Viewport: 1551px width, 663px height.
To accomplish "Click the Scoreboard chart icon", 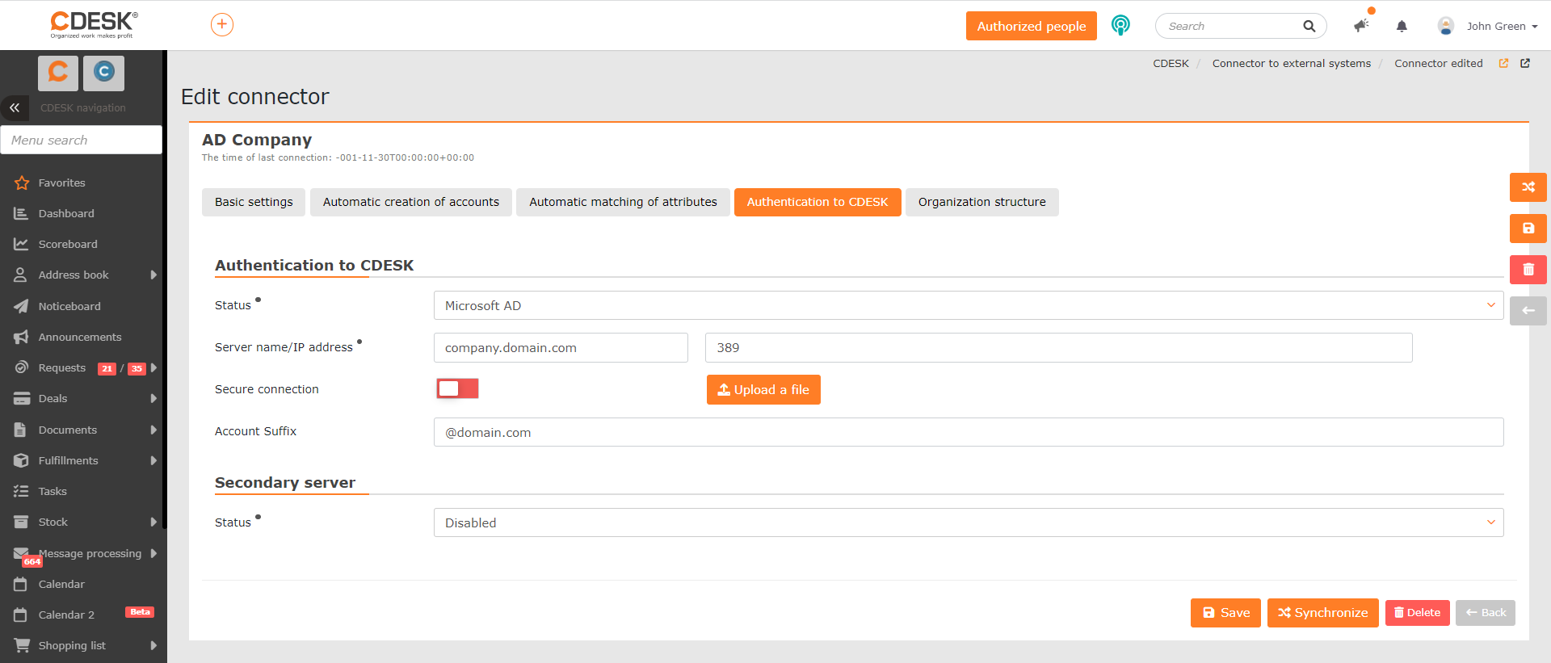I will coord(21,244).
